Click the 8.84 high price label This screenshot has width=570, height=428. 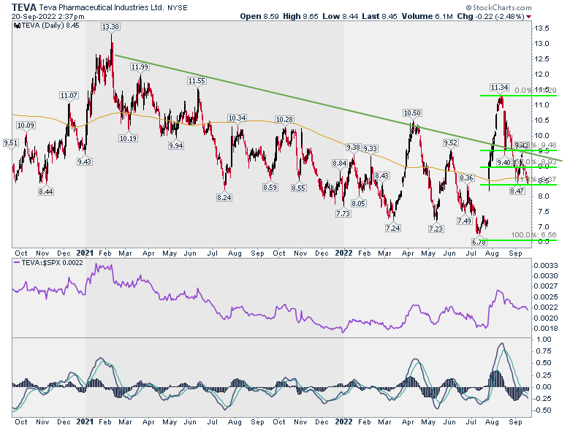[340, 164]
